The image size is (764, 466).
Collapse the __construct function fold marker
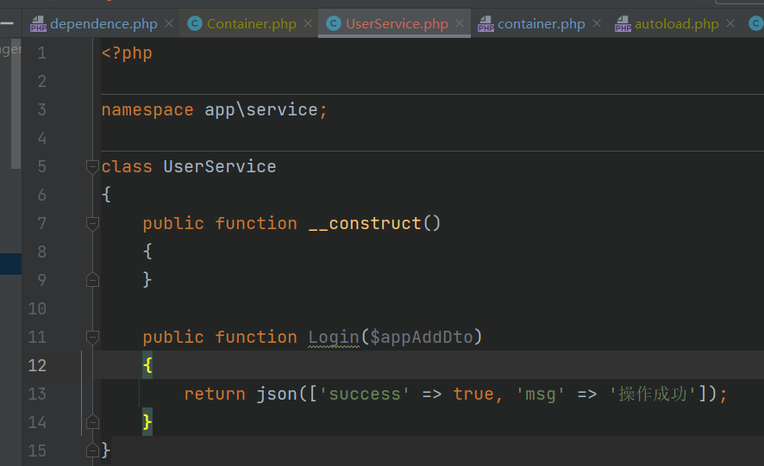coord(92,224)
